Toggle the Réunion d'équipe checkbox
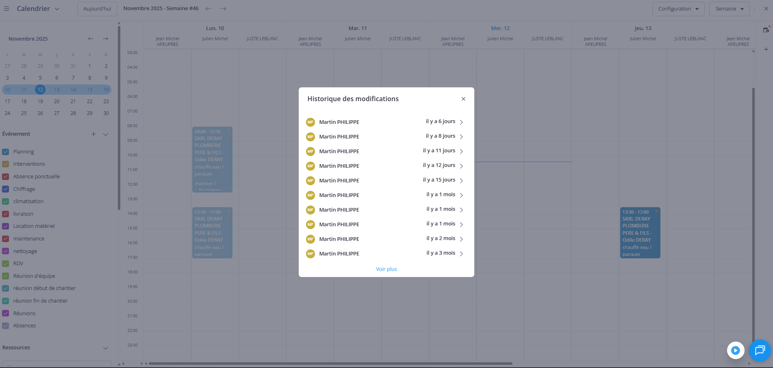Viewport: 773px width, 368px height. [6, 276]
